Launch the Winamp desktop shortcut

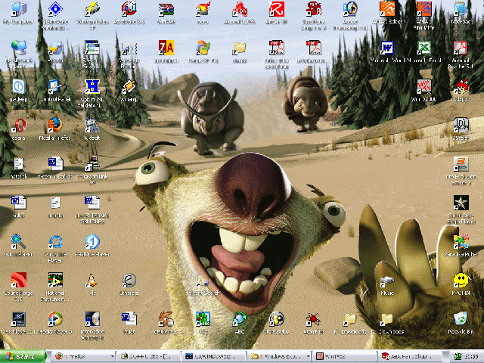click(129, 87)
